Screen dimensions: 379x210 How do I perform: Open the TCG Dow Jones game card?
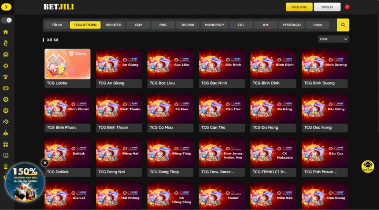[x=222, y=157]
